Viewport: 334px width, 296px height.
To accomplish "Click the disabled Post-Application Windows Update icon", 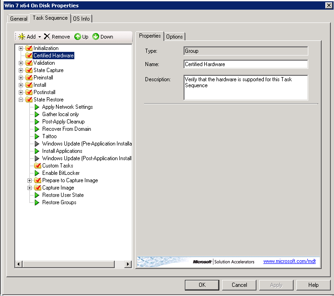I will (37, 158).
